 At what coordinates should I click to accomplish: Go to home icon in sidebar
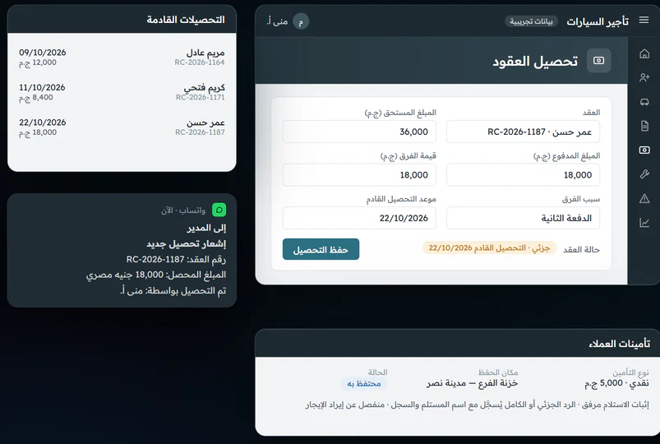pos(644,53)
